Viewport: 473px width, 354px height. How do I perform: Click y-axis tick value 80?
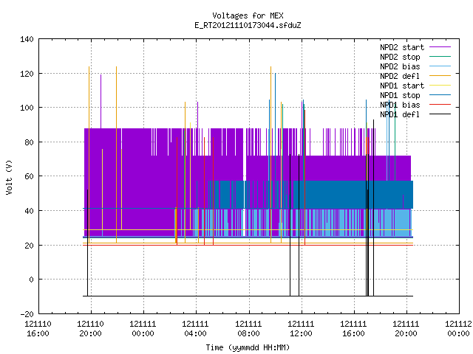(29, 142)
